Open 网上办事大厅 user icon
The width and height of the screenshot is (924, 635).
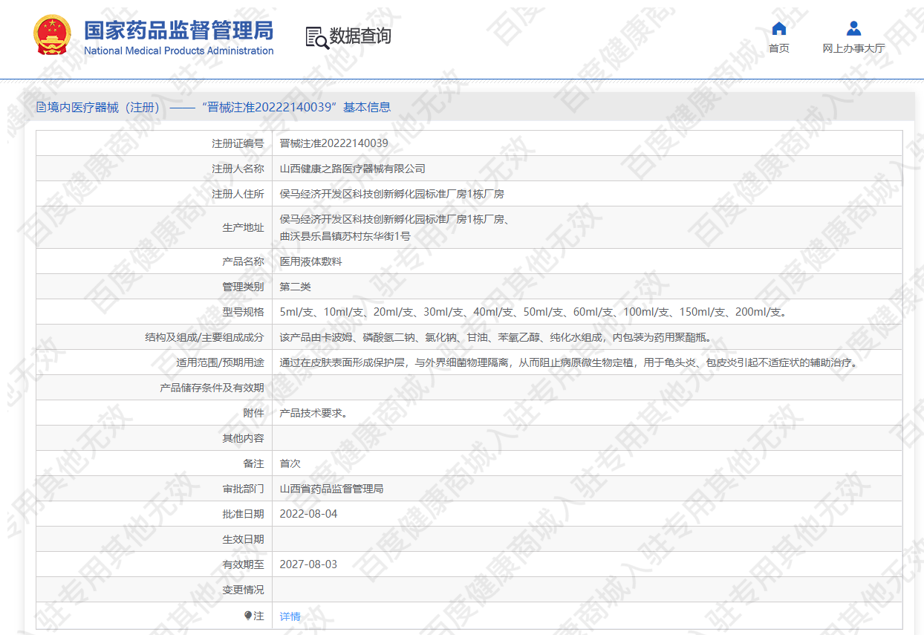tap(854, 28)
